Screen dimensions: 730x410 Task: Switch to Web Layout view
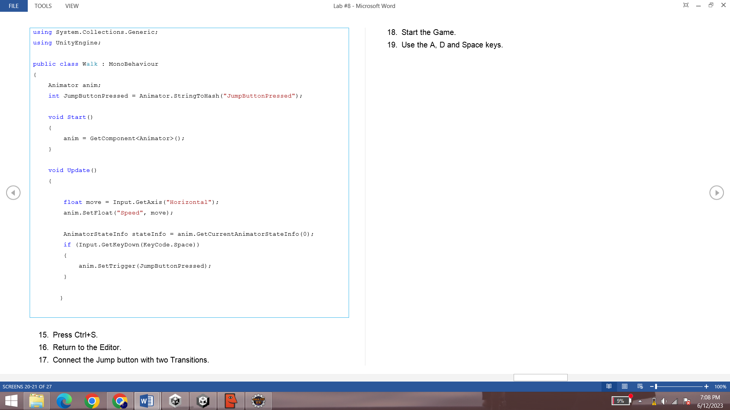[640, 386]
